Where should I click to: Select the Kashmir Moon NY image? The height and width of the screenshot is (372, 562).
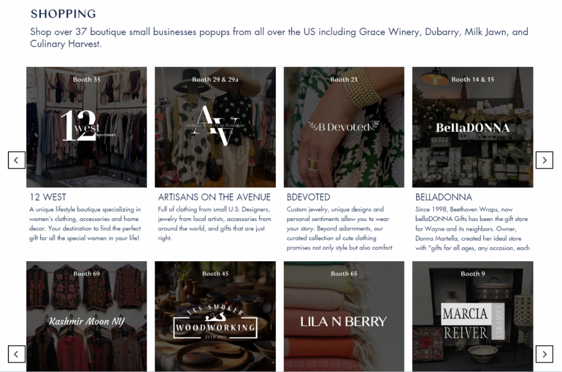[87, 316]
